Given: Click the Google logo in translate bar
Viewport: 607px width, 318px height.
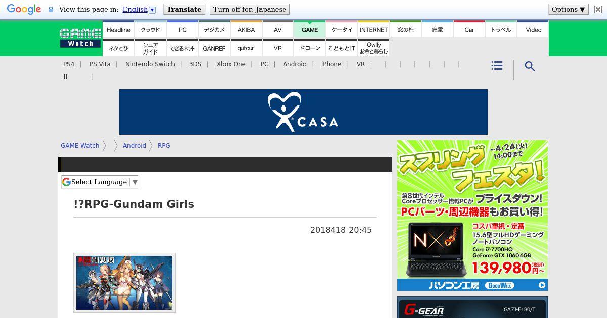Looking at the screenshot, I should coord(24,9).
